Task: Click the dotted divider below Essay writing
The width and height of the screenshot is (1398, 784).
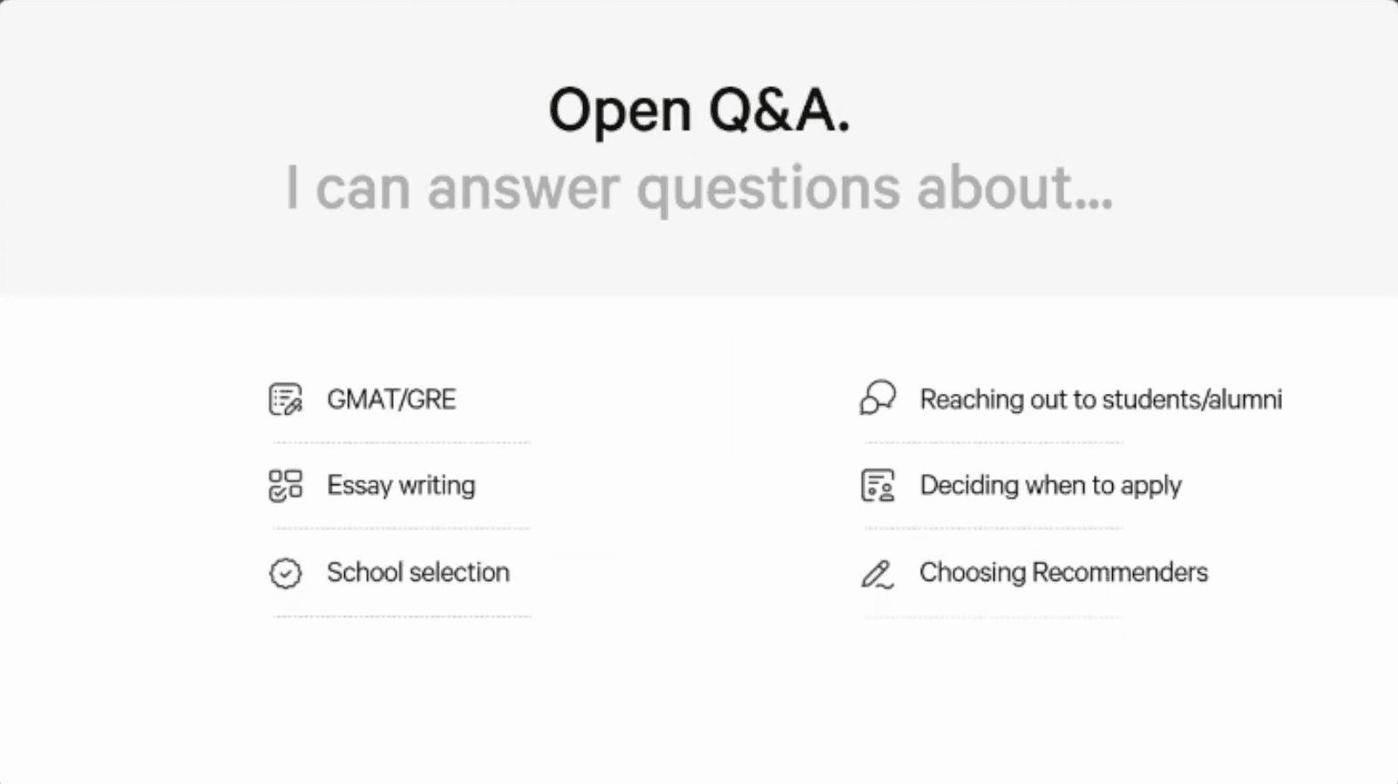Action: pos(401,528)
